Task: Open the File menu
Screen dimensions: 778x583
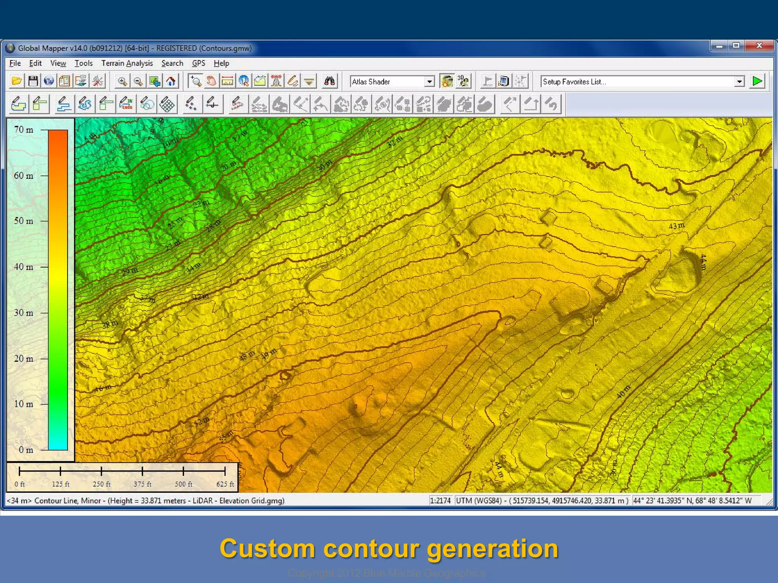Action: coord(15,63)
